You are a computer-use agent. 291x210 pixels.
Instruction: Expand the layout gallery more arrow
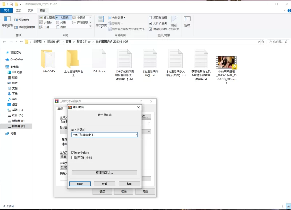(91, 27)
